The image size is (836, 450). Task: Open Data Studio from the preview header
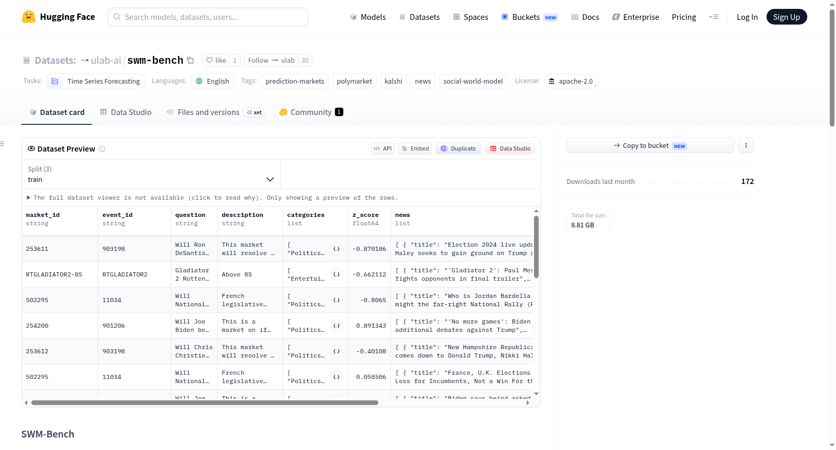point(510,148)
